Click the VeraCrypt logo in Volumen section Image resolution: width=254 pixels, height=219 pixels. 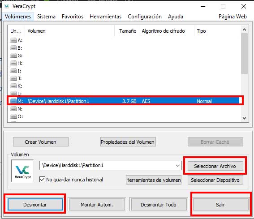[x=22, y=171]
